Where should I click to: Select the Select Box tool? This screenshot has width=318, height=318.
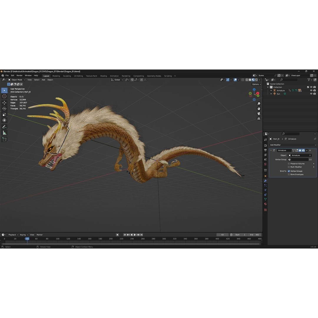tap(4, 90)
